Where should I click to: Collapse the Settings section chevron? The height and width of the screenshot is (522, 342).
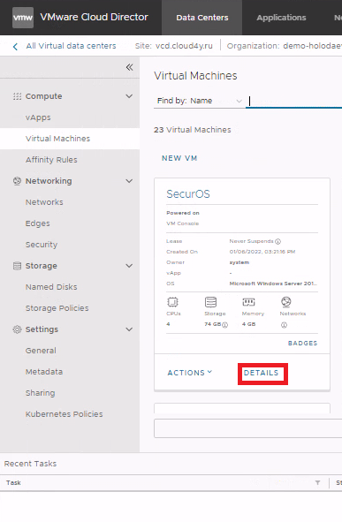[129, 329]
